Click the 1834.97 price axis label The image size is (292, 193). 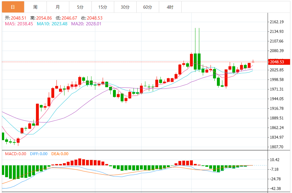pyautogui.click(x=277, y=137)
